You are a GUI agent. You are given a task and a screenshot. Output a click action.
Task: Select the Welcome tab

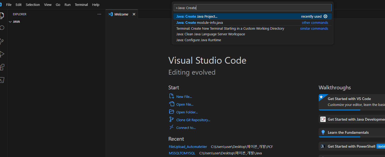[x=121, y=14]
